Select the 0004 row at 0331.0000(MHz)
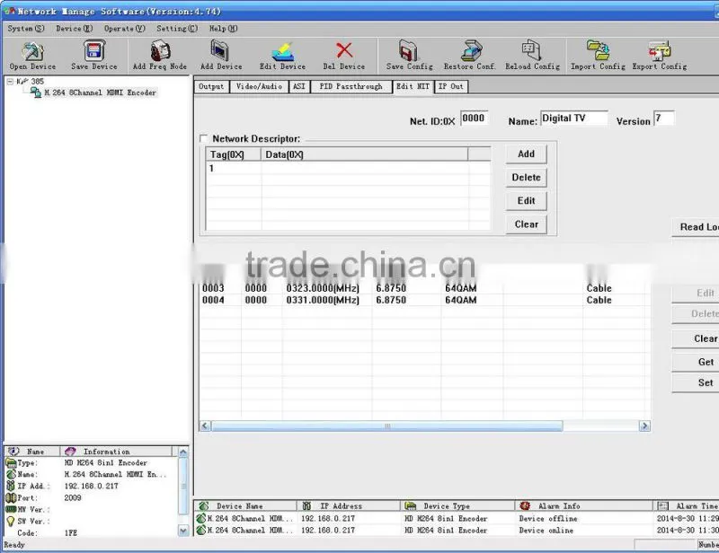 (x=424, y=300)
